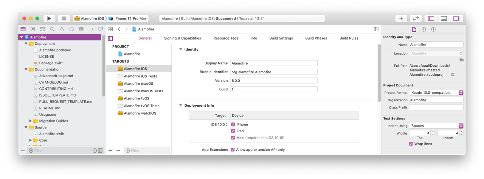Toggle the Wrap lines checkbox
This screenshot has height=179, width=484.
[411, 144]
